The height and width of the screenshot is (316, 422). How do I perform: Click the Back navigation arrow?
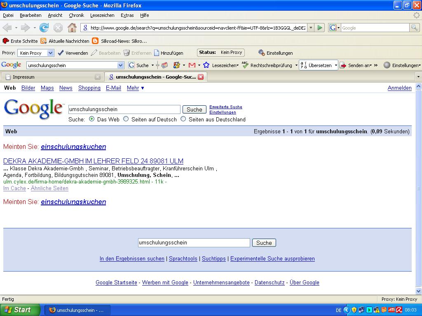tap(7, 28)
